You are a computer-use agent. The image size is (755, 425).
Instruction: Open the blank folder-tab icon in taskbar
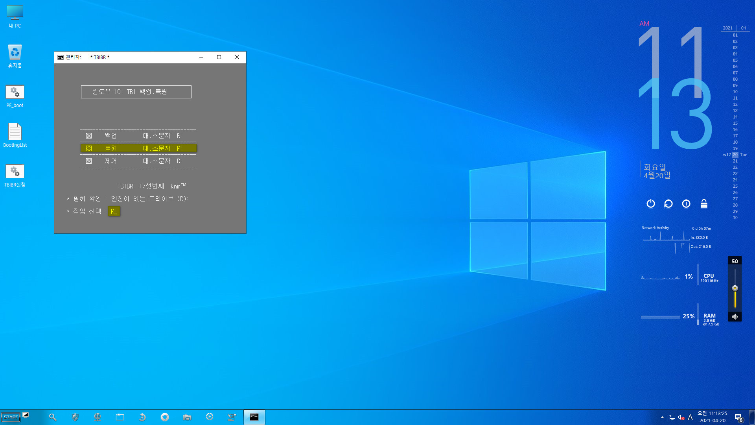[x=120, y=417]
